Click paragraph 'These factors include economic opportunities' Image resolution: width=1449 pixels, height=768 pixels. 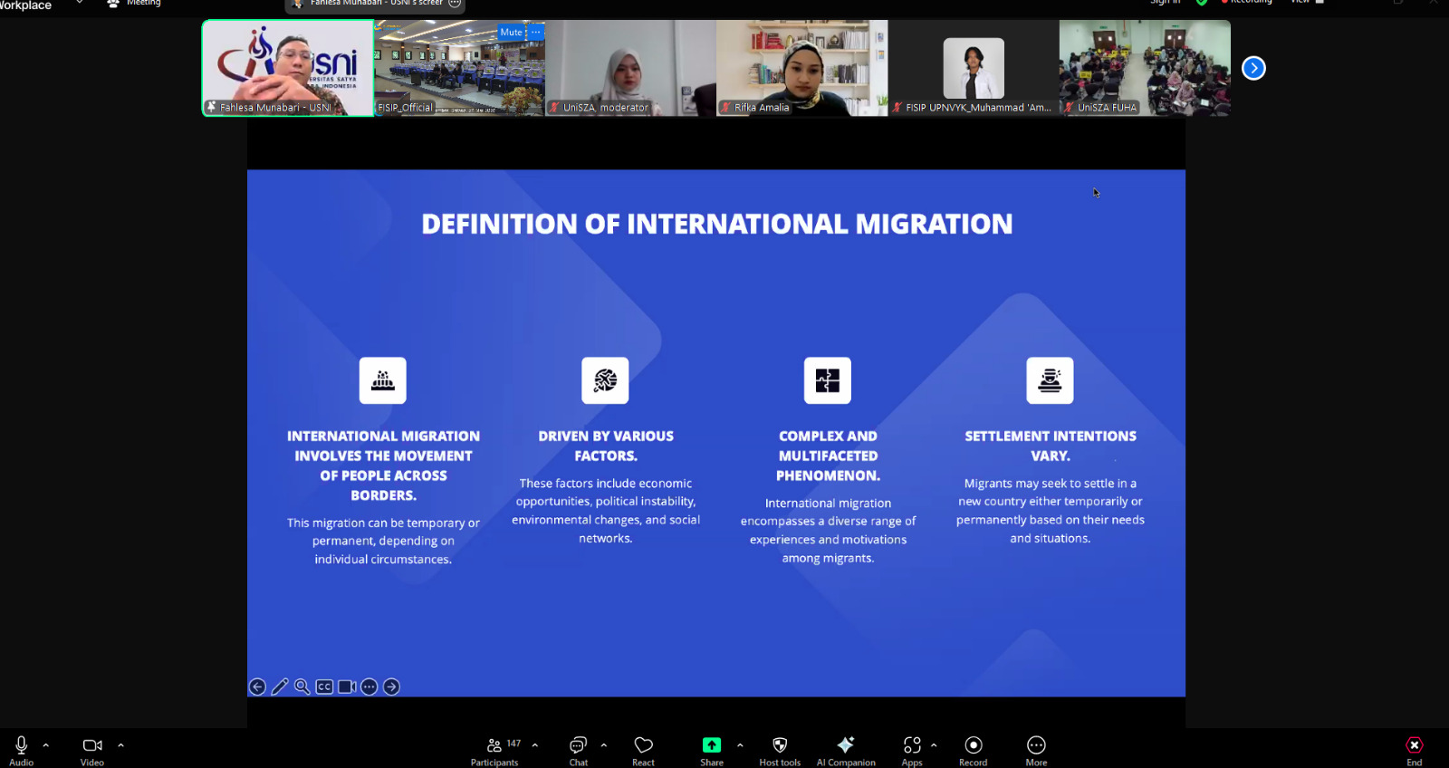click(x=606, y=511)
